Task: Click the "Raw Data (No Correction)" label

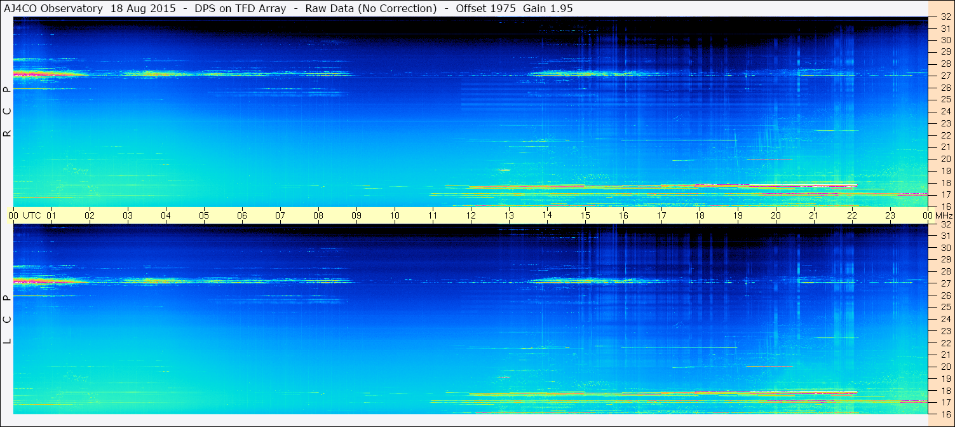Action: tap(371, 8)
